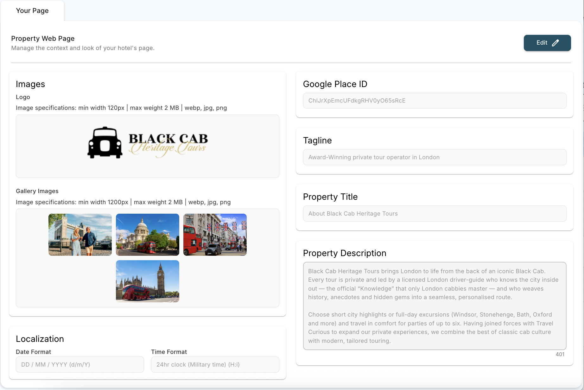Click the Property Web Page heading
584x390 pixels.
pos(43,39)
